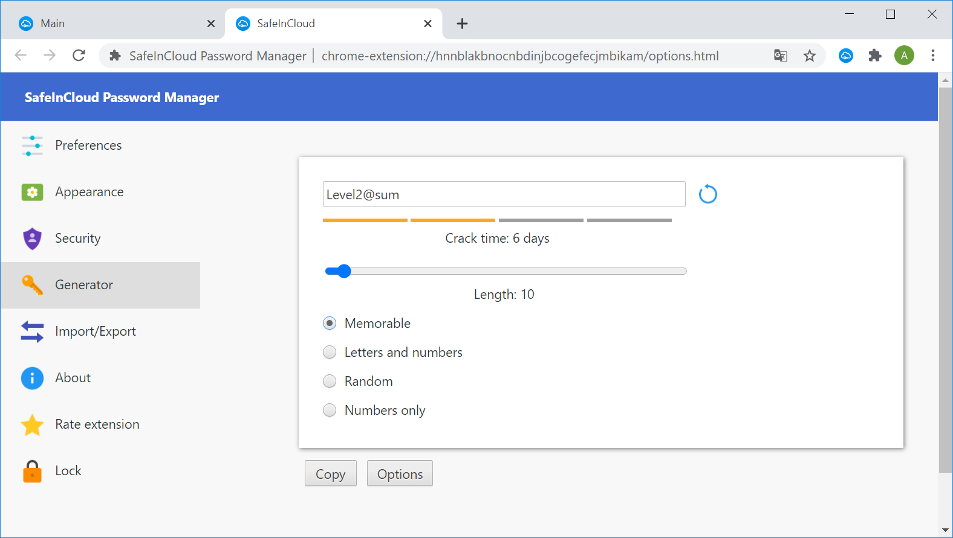
Task: Select the Numbers only option
Action: pos(330,411)
